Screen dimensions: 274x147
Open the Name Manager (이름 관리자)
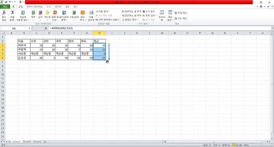91,15
